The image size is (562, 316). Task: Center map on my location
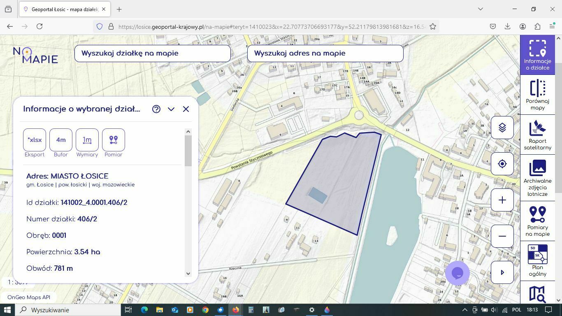pyautogui.click(x=502, y=164)
